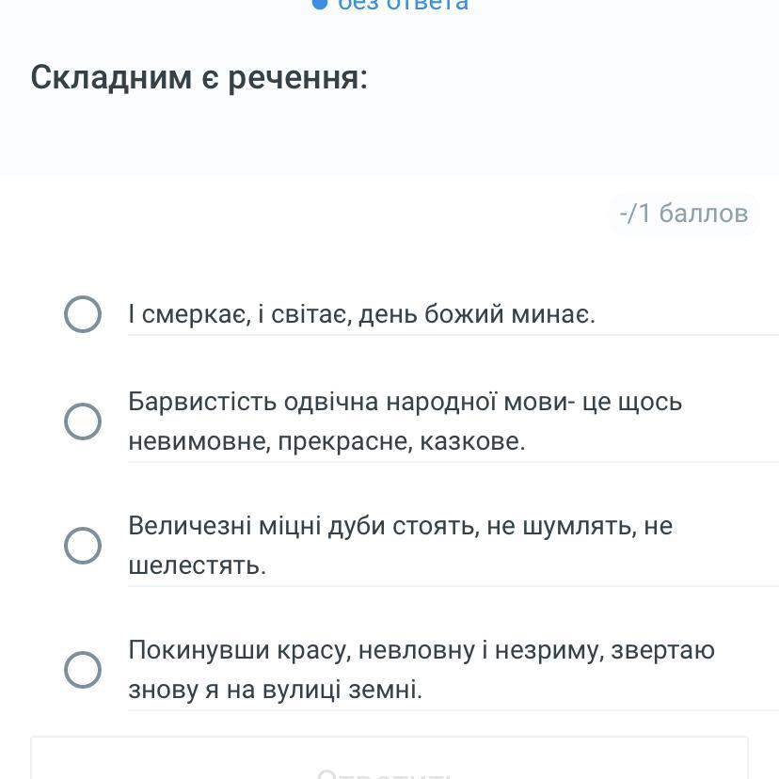Image resolution: width=779 pixels, height=779 pixels.
Task: Click the answer text "І смеркає, і світає, день божий минає."
Action: [361, 314]
